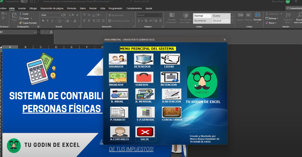Apply the Bueno cell style
The width and height of the screenshot is (302, 157).
click(x=221, y=16)
